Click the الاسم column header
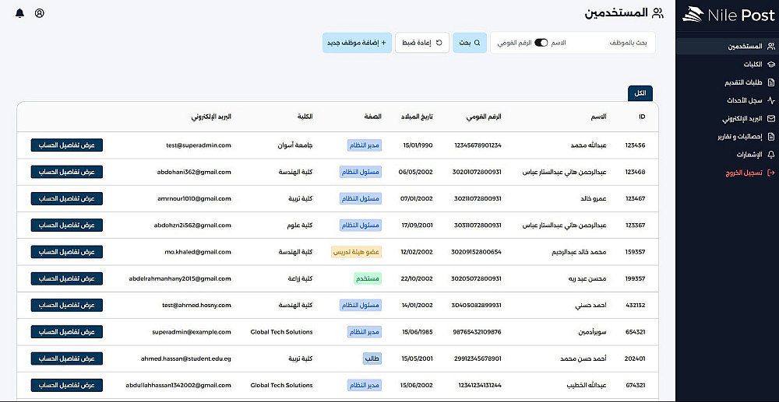 (x=600, y=117)
